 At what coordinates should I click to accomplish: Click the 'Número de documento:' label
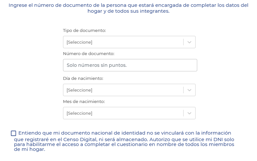pyautogui.click(x=89, y=53)
